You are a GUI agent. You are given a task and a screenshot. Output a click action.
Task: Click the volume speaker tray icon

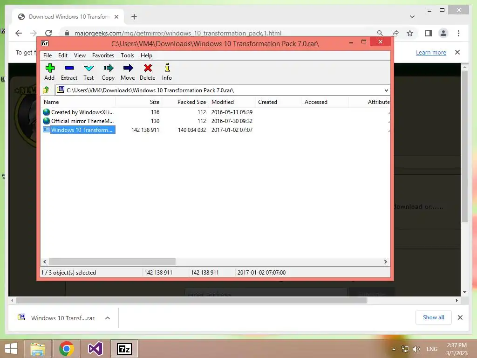tap(416, 349)
